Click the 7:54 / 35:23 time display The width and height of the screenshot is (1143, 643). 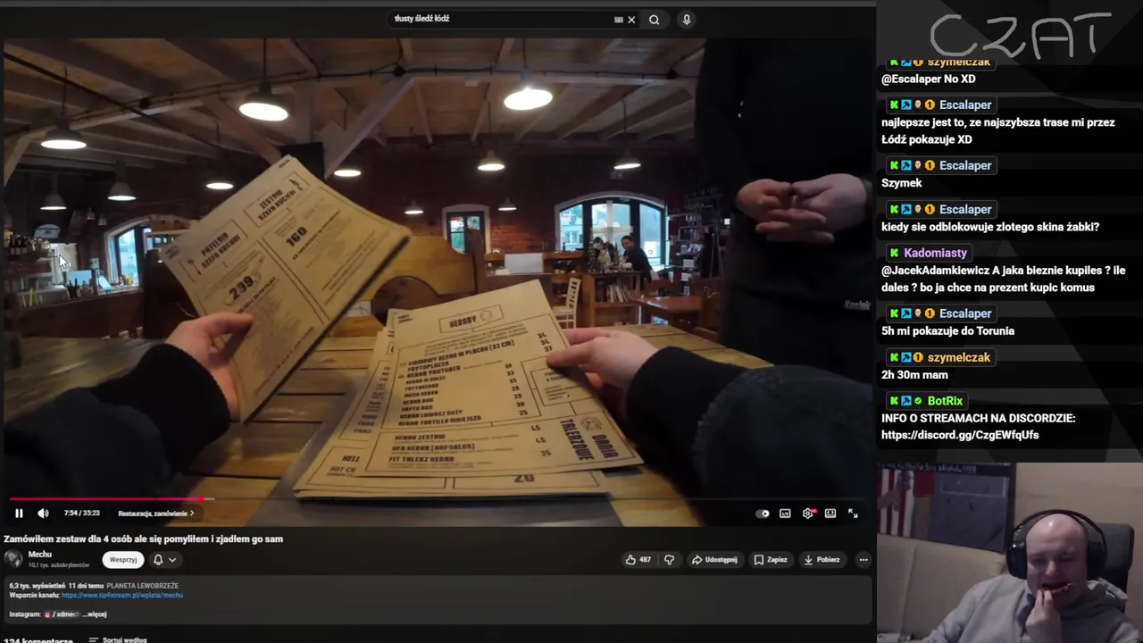pyautogui.click(x=81, y=514)
